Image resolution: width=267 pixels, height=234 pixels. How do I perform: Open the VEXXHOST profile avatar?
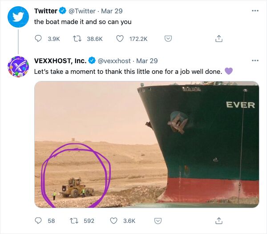coord(18,67)
